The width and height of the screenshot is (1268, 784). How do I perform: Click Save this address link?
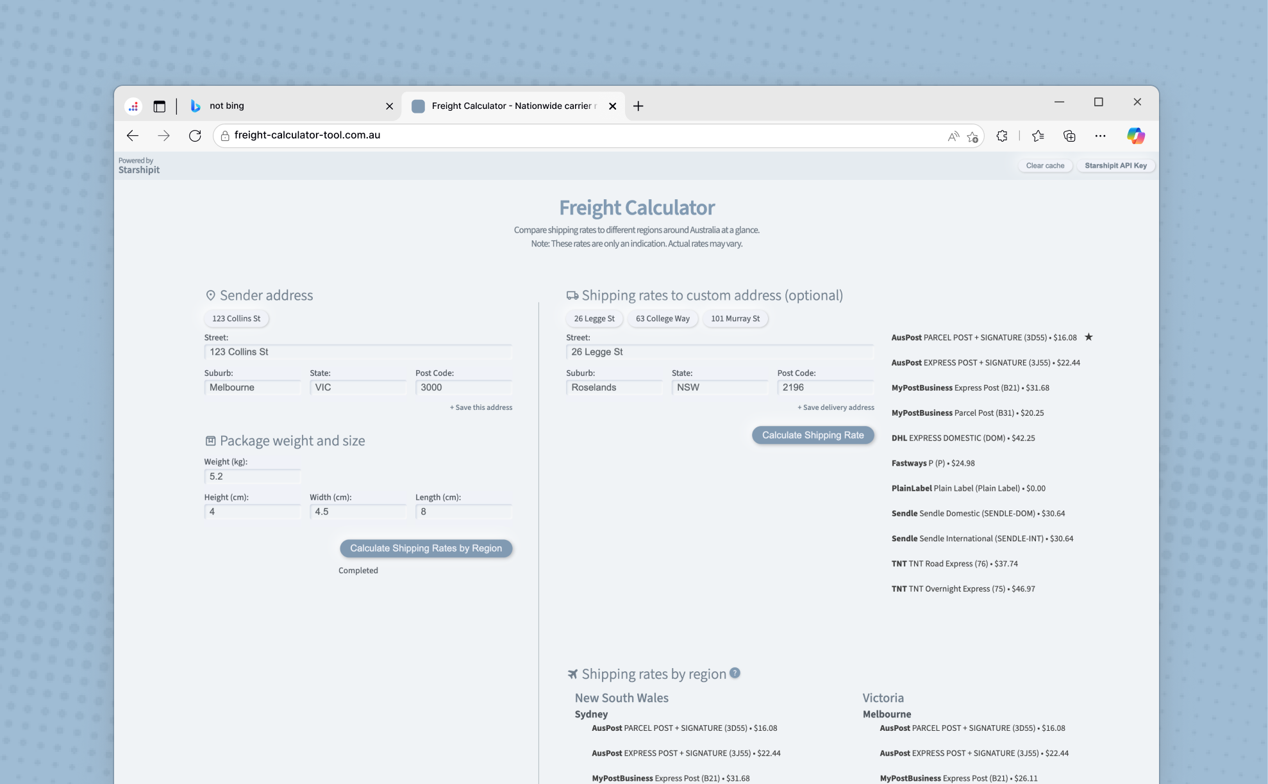tap(481, 407)
